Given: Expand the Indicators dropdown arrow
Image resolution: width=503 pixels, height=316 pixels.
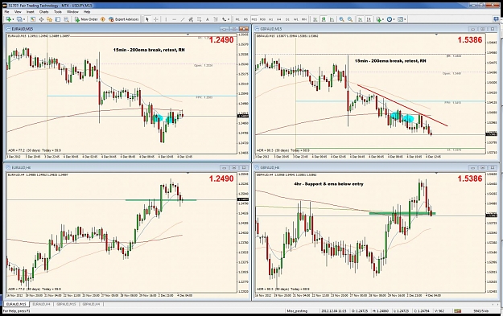Looking at the screenshot, I should [x=383, y=19].
